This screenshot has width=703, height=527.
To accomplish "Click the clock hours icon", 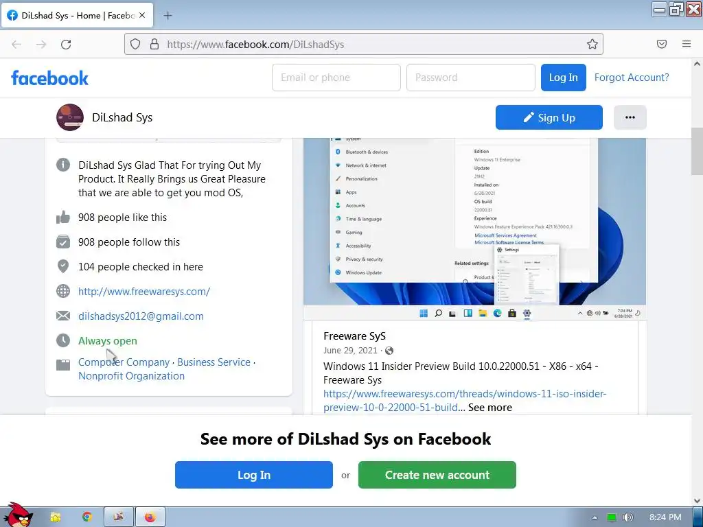I will pyautogui.click(x=63, y=340).
